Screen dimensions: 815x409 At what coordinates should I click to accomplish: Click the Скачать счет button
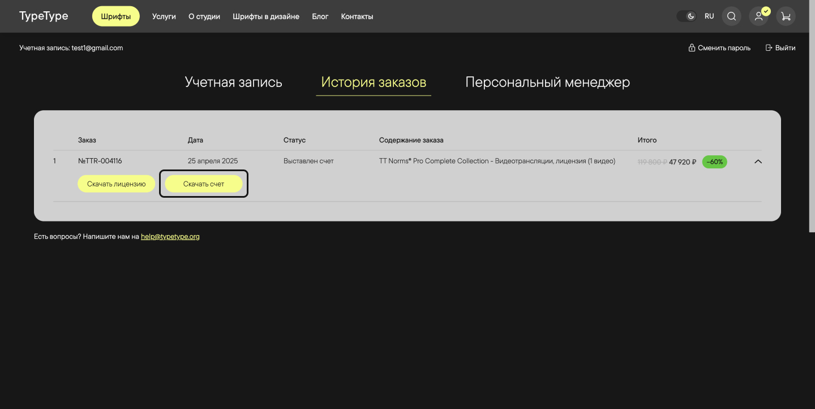204,184
